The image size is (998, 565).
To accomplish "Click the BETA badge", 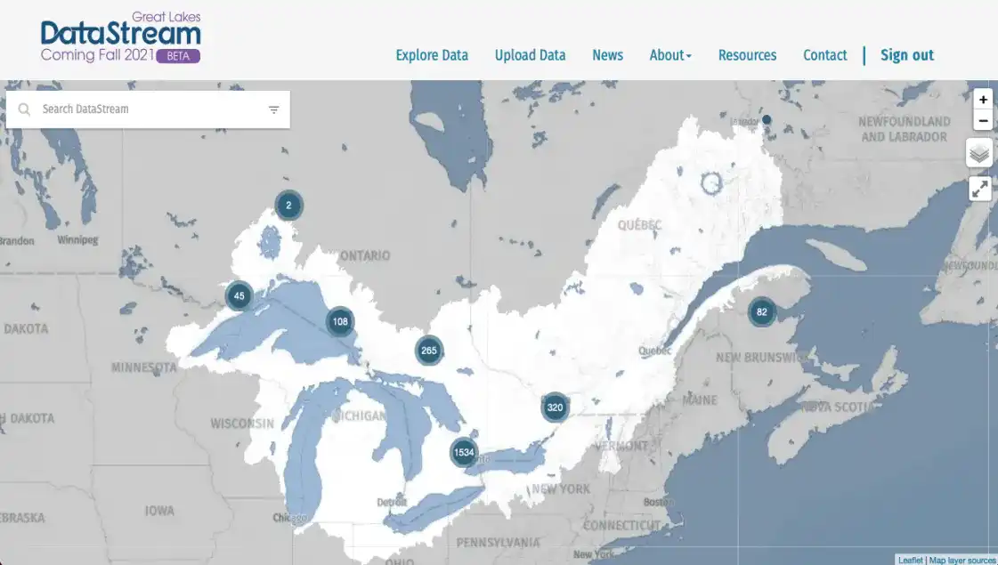I will coord(178,56).
